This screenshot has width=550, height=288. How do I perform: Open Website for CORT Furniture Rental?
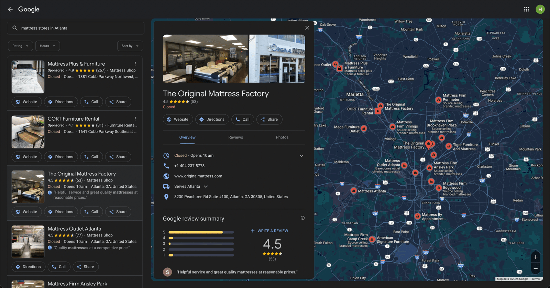pyautogui.click(x=27, y=157)
